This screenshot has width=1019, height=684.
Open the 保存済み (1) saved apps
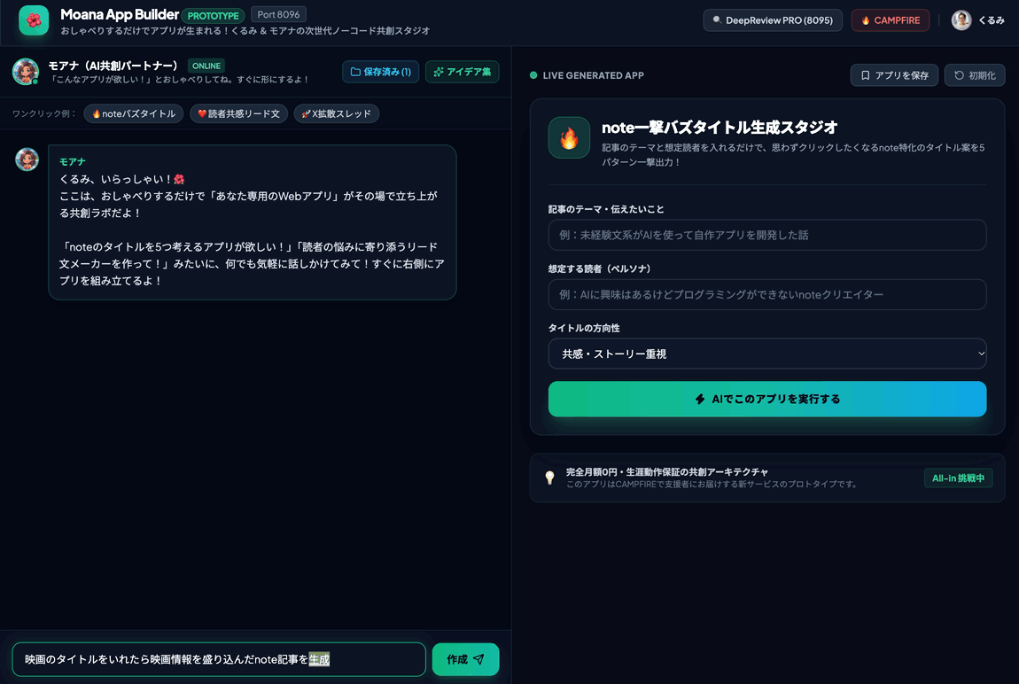tap(380, 72)
